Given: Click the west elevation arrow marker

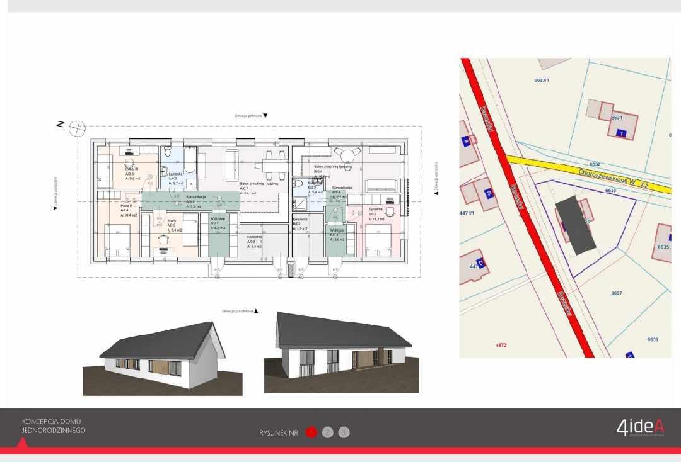Looking at the screenshot, I should tap(55, 208).
